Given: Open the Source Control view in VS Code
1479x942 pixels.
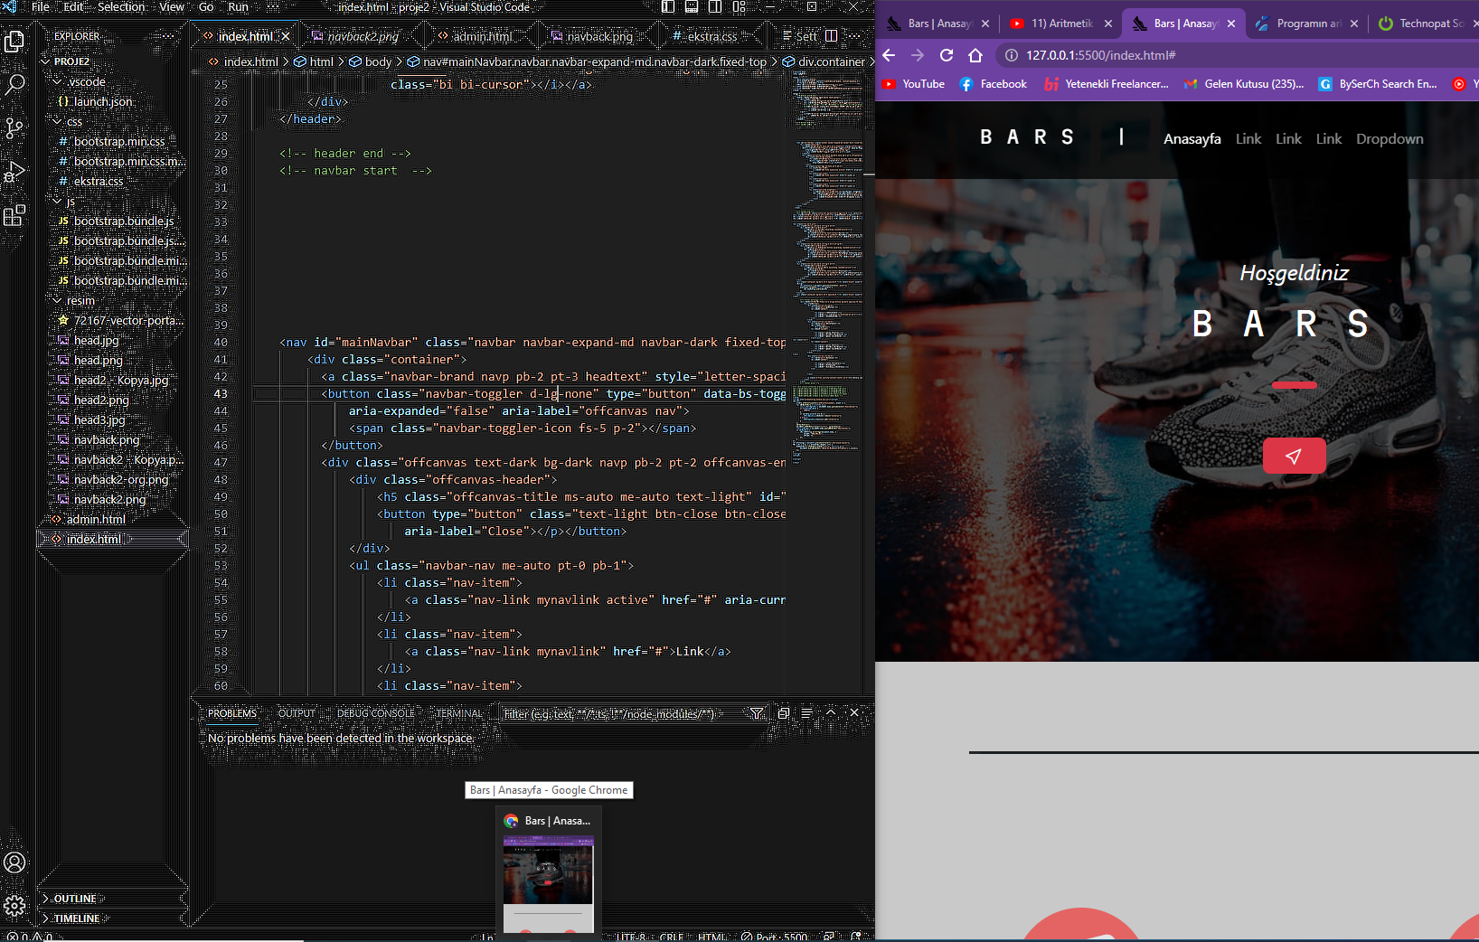Looking at the screenshot, I should coord(14,128).
